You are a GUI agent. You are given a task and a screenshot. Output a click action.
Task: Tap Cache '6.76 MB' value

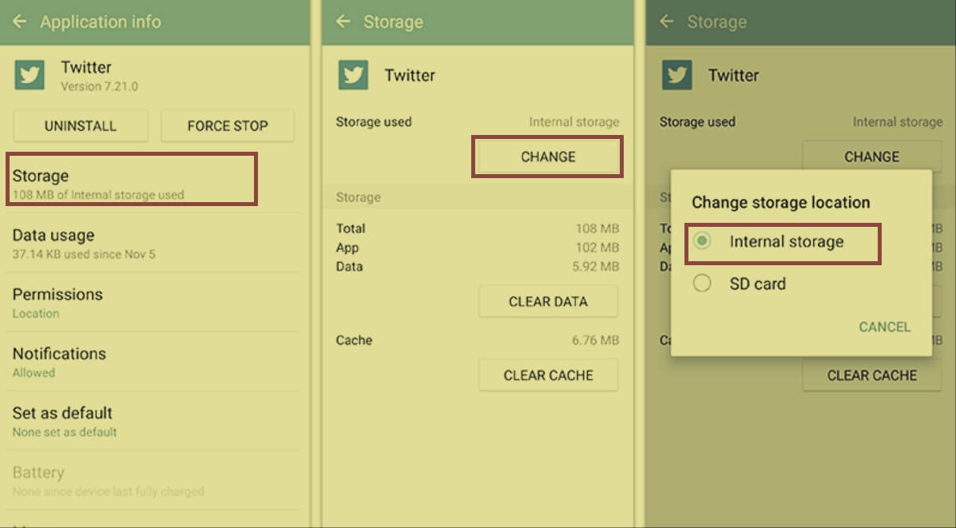(x=595, y=340)
